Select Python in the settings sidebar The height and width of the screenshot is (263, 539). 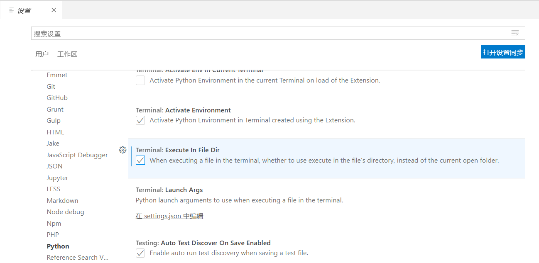pyautogui.click(x=58, y=246)
